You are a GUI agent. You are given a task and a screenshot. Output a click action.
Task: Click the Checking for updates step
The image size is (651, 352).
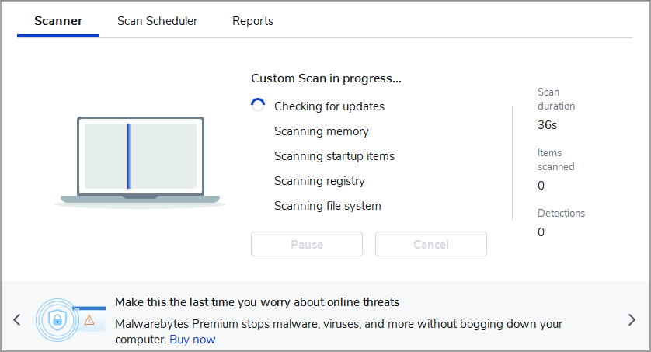coord(329,106)
